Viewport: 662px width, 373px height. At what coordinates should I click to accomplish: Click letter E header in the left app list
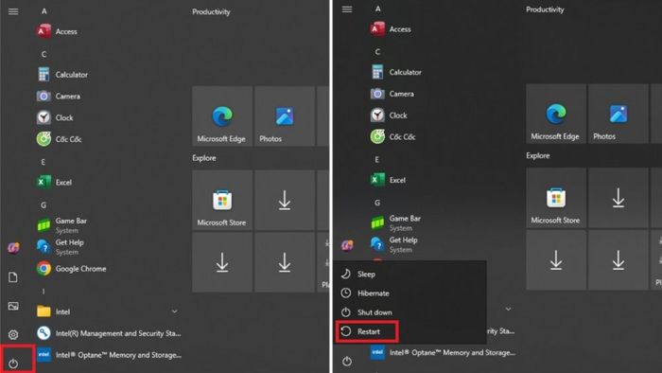click(44, 162)
